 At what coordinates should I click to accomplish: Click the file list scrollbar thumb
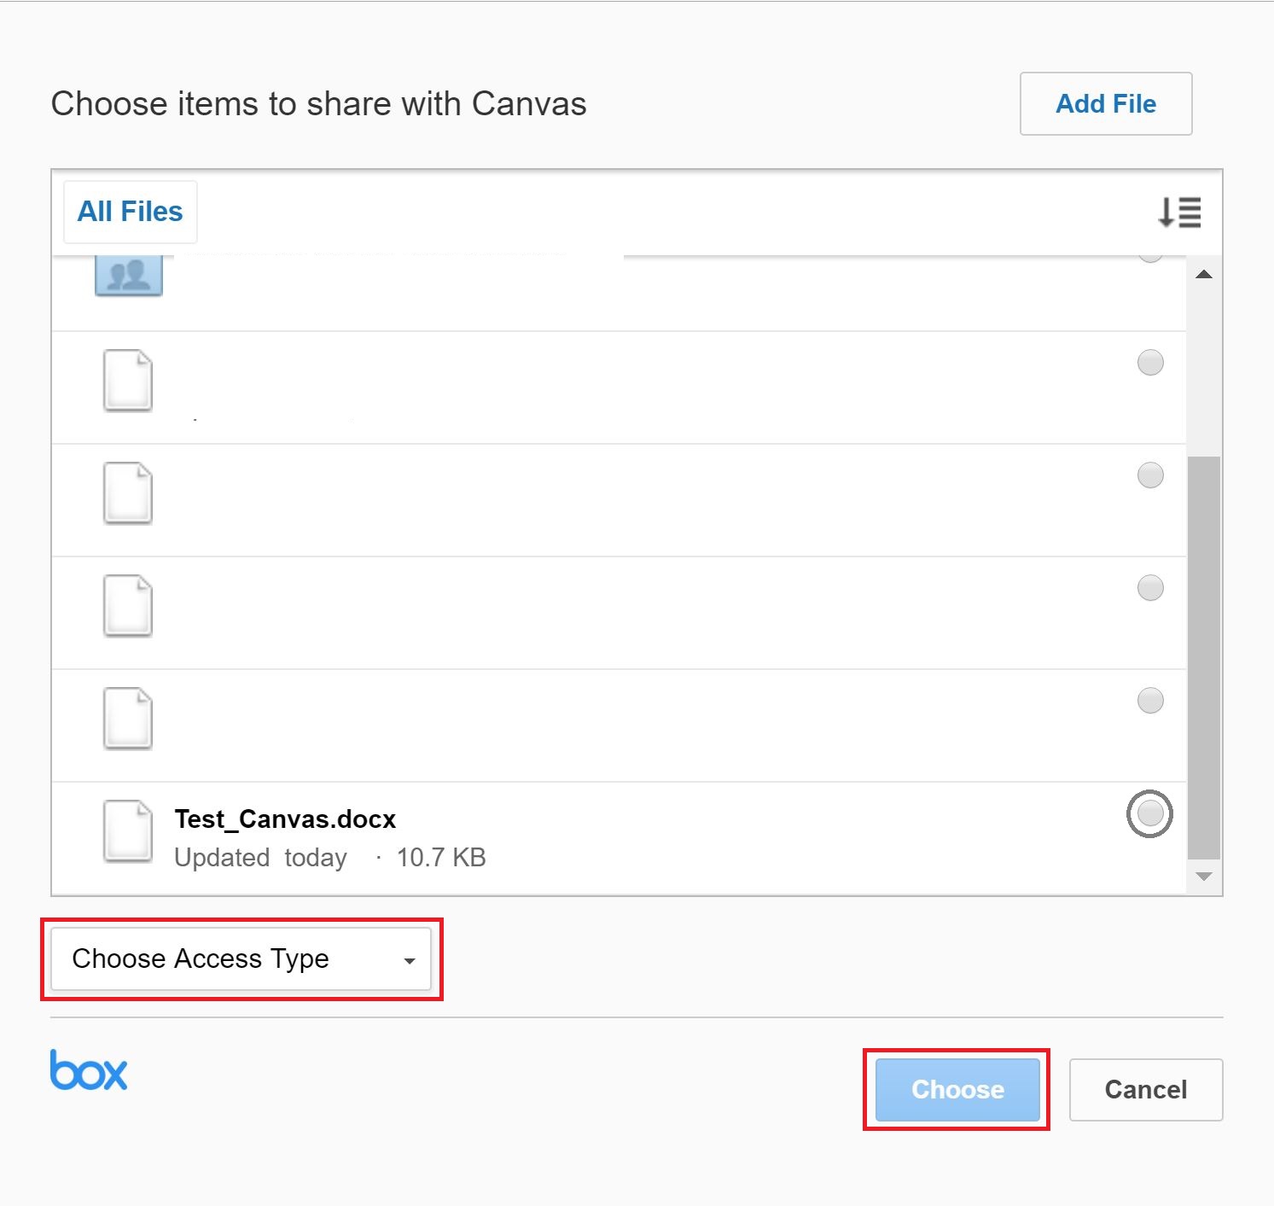1204,657
